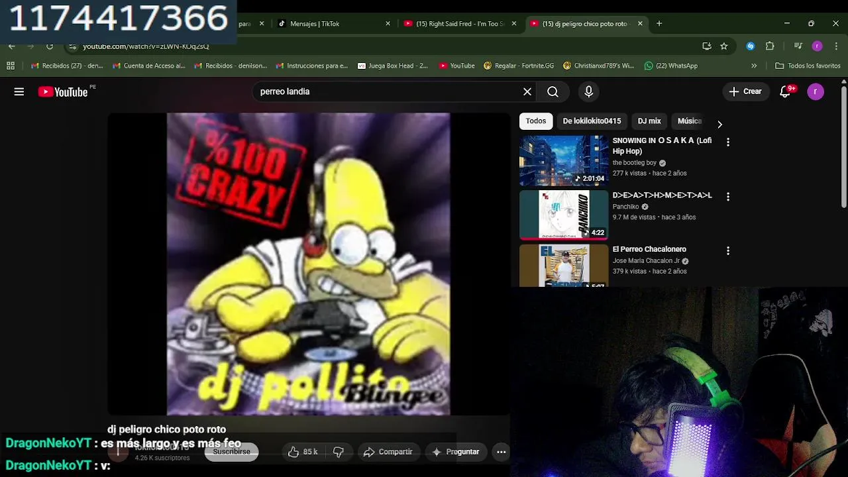Open the apps grid in bookmarks bar

[11, 66]
